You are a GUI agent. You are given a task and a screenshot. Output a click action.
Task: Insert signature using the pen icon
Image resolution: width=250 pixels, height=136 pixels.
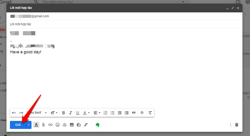(x=86, y=125)
